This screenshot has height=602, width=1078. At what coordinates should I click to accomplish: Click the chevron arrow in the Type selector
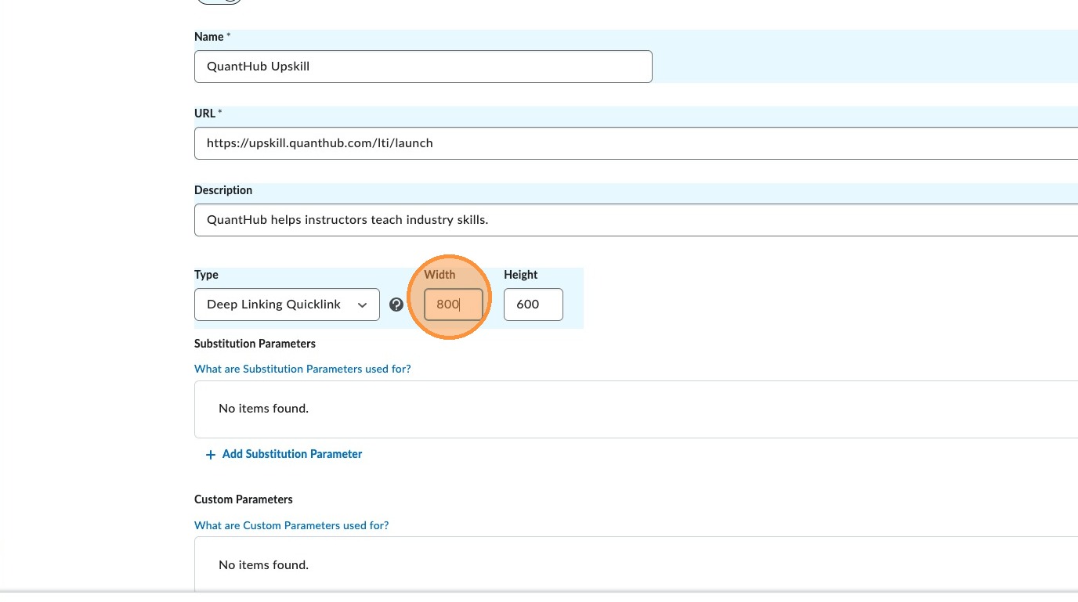click(x=362, y=305)
